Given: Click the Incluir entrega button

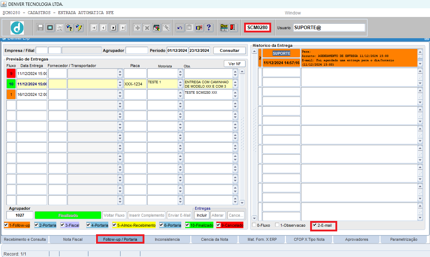Looking at the screenshot, I should [202, 216].
